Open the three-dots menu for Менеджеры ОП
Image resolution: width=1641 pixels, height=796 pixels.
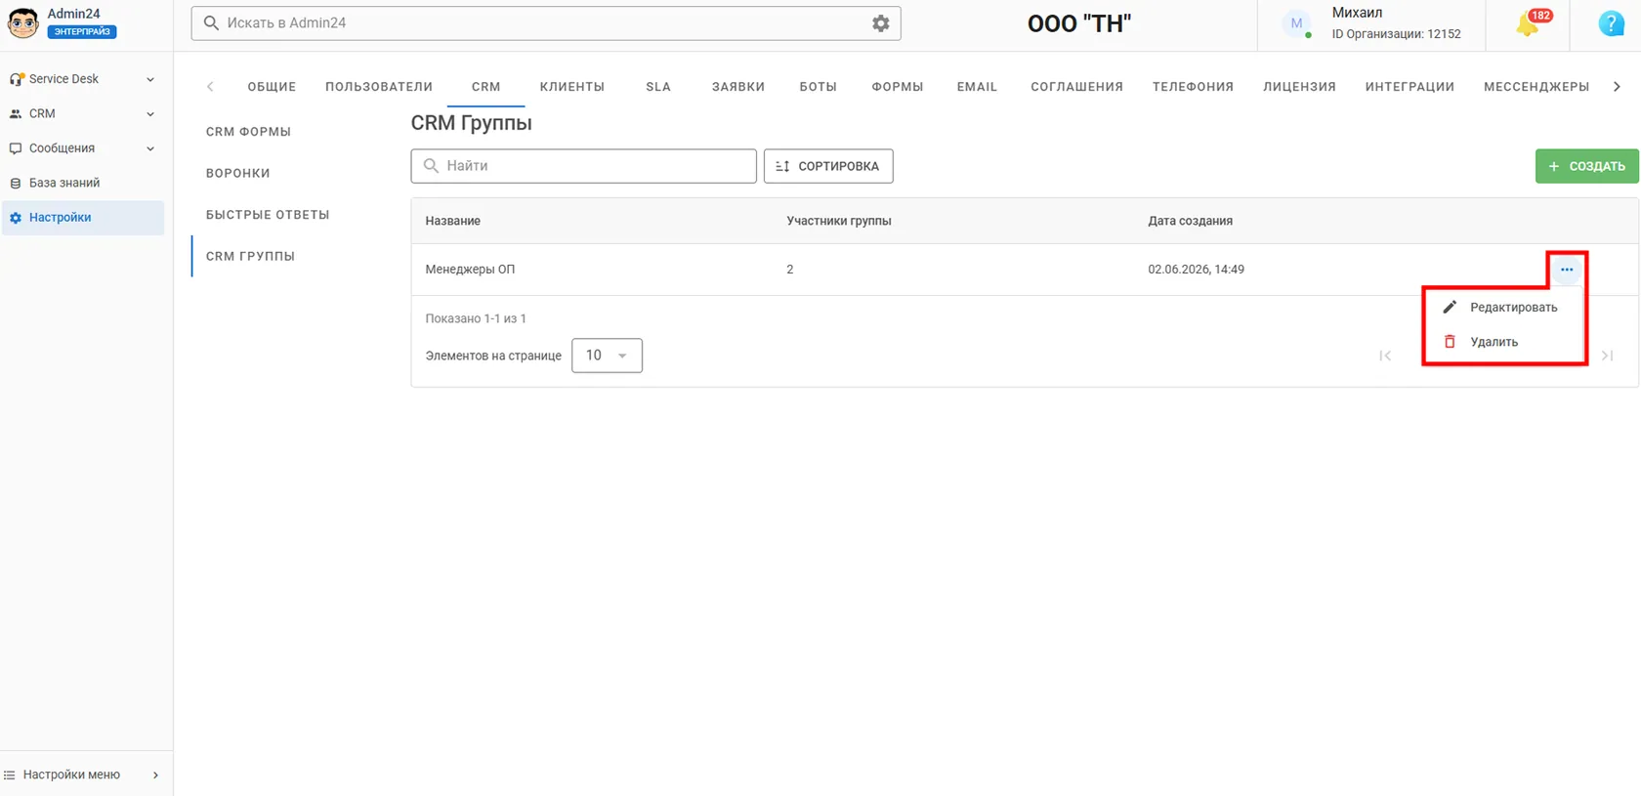coord(1567,270)
